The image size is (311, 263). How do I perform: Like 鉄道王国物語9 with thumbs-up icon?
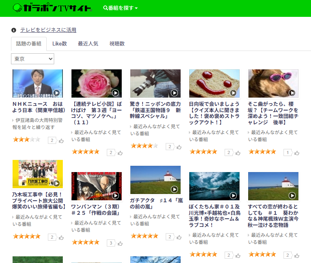(x=179, y=147)
